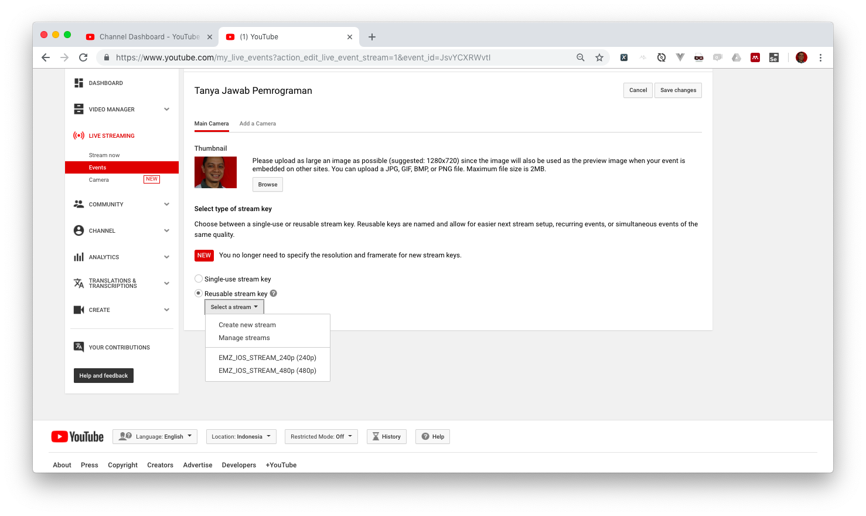Expand the Analytics section
866x516 pixels.
point(167,257)
